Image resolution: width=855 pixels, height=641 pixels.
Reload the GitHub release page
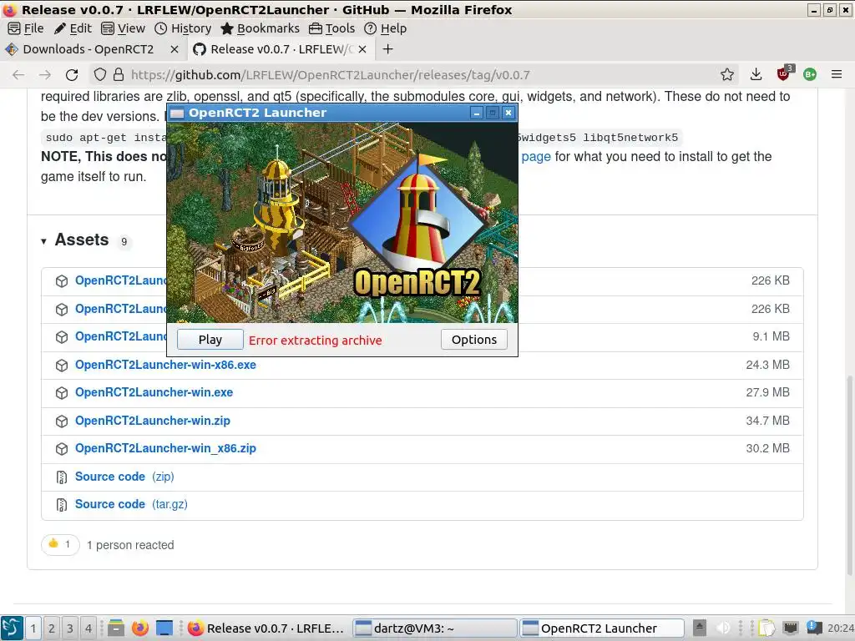click(x=72, y=74)
